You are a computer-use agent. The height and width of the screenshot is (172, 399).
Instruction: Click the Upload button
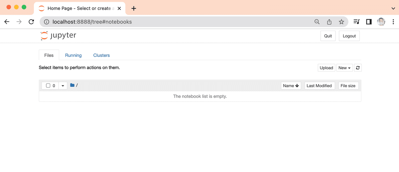tap(327, 68)
